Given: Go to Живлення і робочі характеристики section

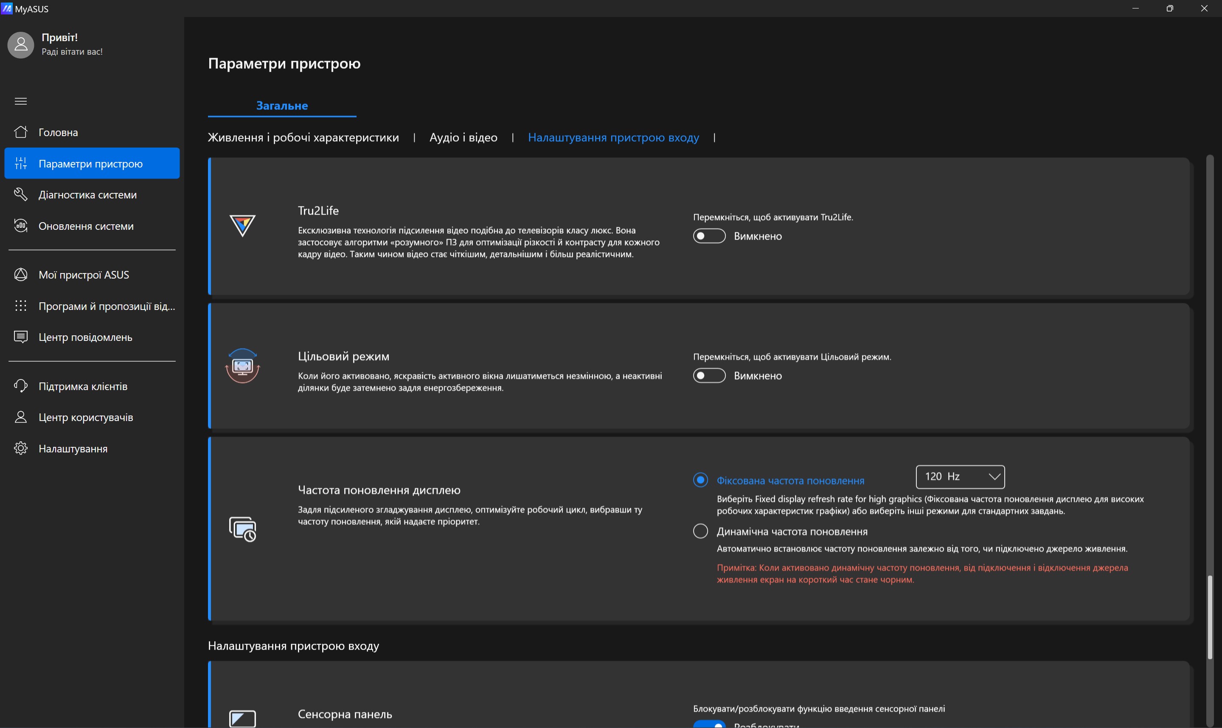Looking at the screenshot, I should click(303, 137).
